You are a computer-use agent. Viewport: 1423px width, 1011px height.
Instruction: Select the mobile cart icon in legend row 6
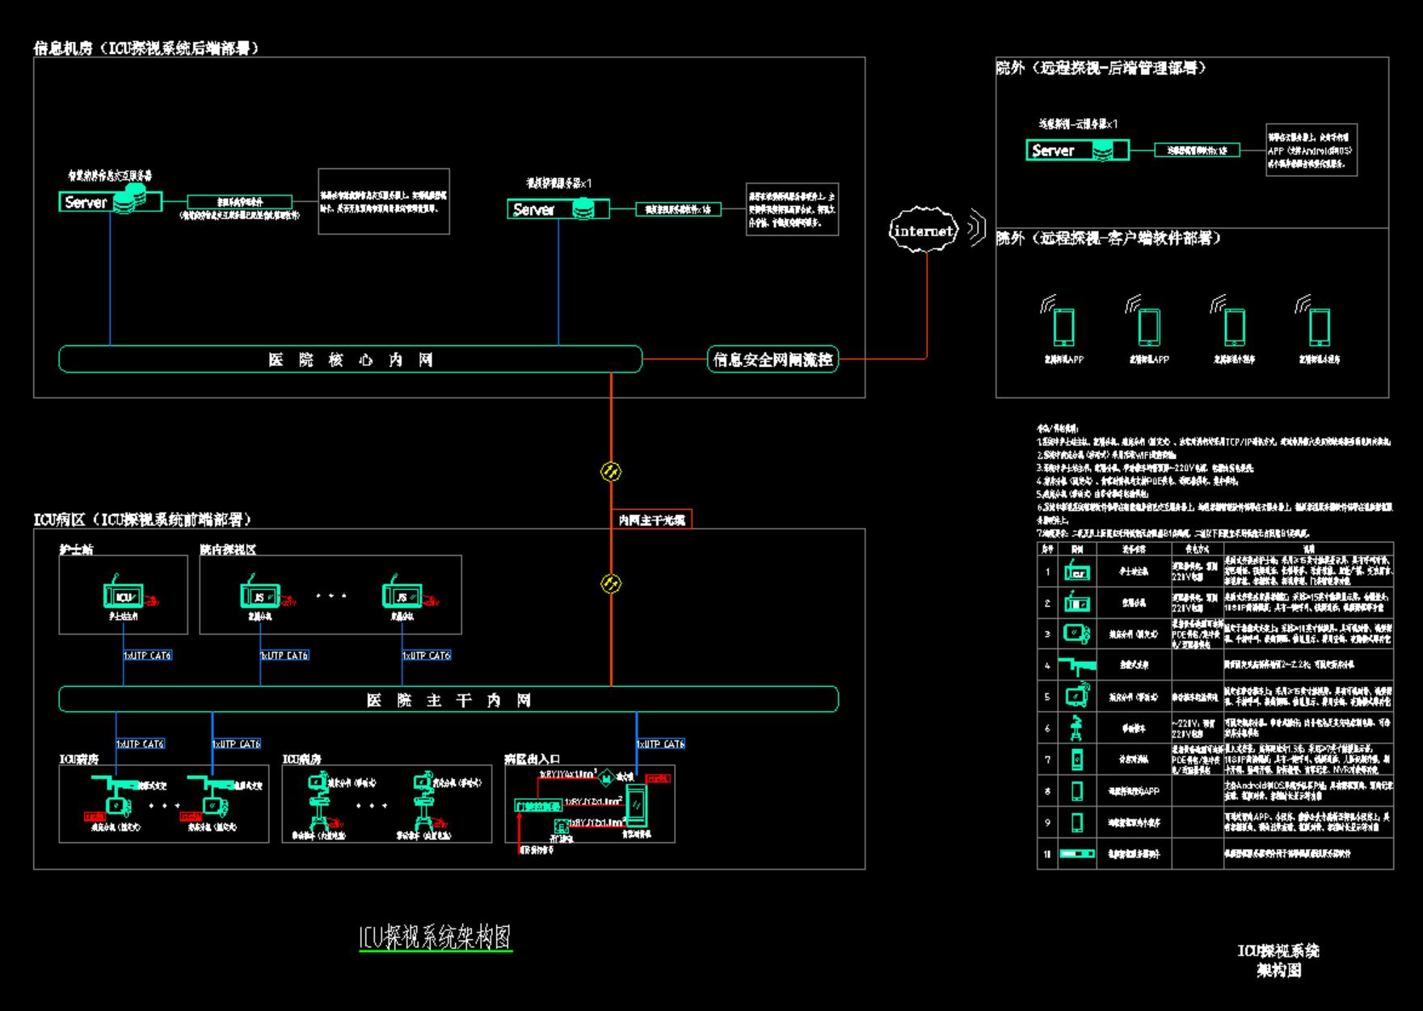coord(1076,728)
